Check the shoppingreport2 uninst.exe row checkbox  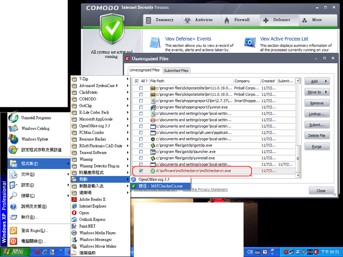coord(141,107)
